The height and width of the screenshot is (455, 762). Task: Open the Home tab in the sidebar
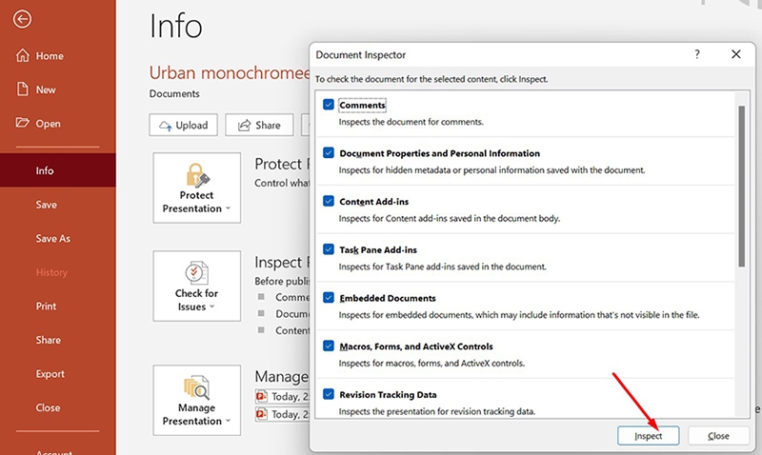[x=58, y=56]
